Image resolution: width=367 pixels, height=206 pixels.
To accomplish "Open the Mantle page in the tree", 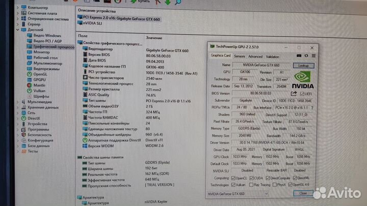I will pos(39,85).
